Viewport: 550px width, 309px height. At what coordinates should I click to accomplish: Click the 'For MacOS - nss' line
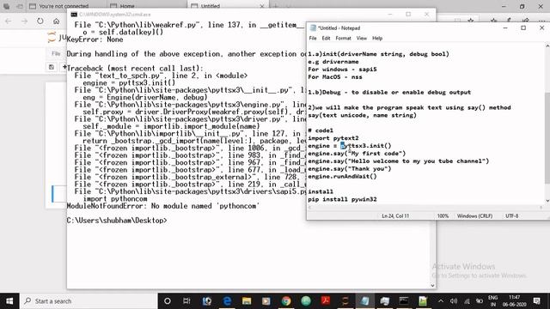coord(334,76)
